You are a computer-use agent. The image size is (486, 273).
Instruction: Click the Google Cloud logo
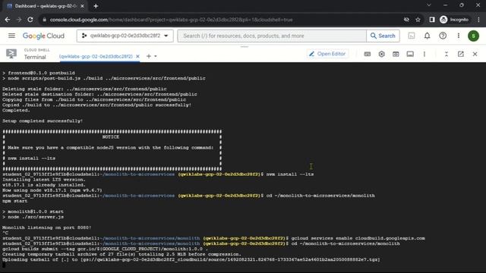point(43,36)
